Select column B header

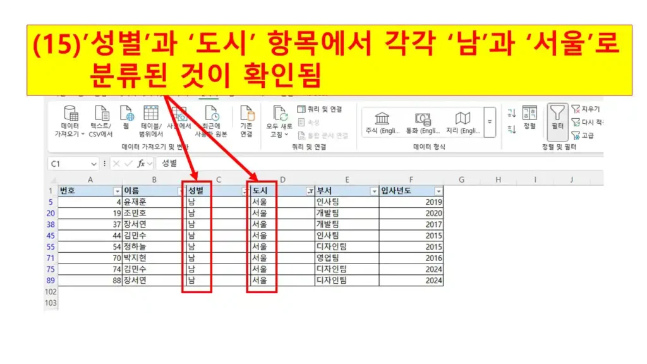pyautogui.click(x=154, y=179)
